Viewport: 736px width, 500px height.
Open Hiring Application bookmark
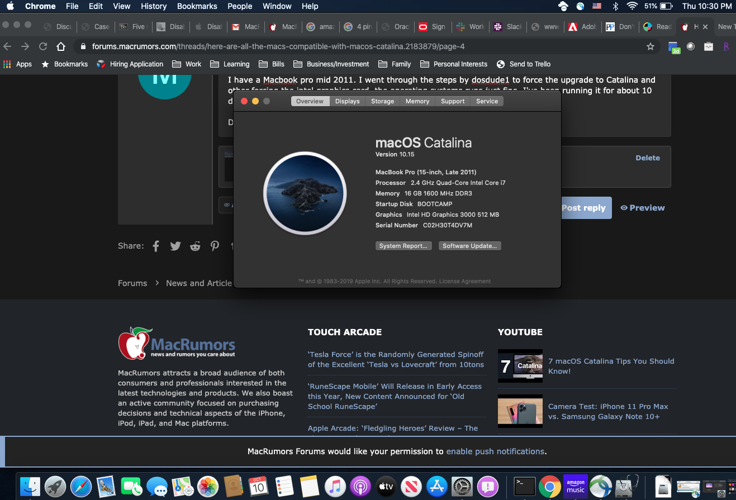130,64
